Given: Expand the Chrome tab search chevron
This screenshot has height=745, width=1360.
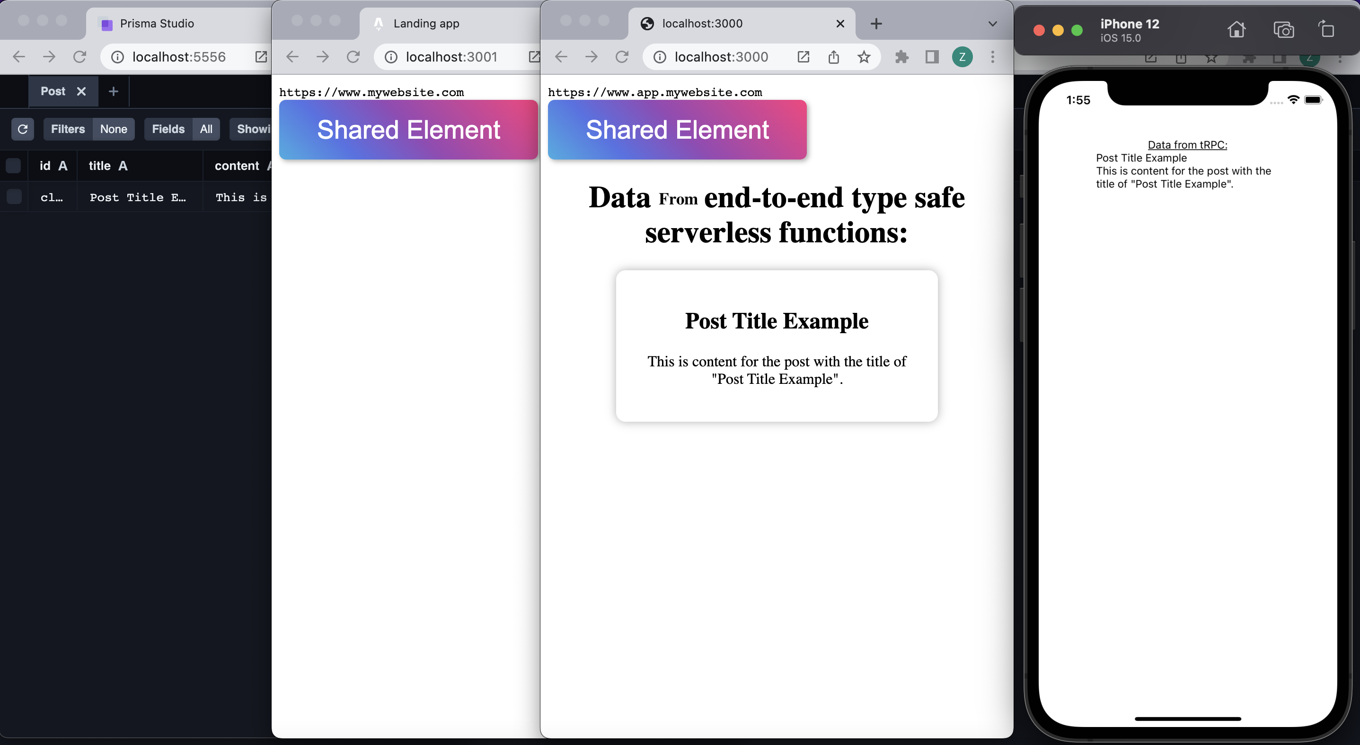Looking at the screenshot, I should 992,24.
